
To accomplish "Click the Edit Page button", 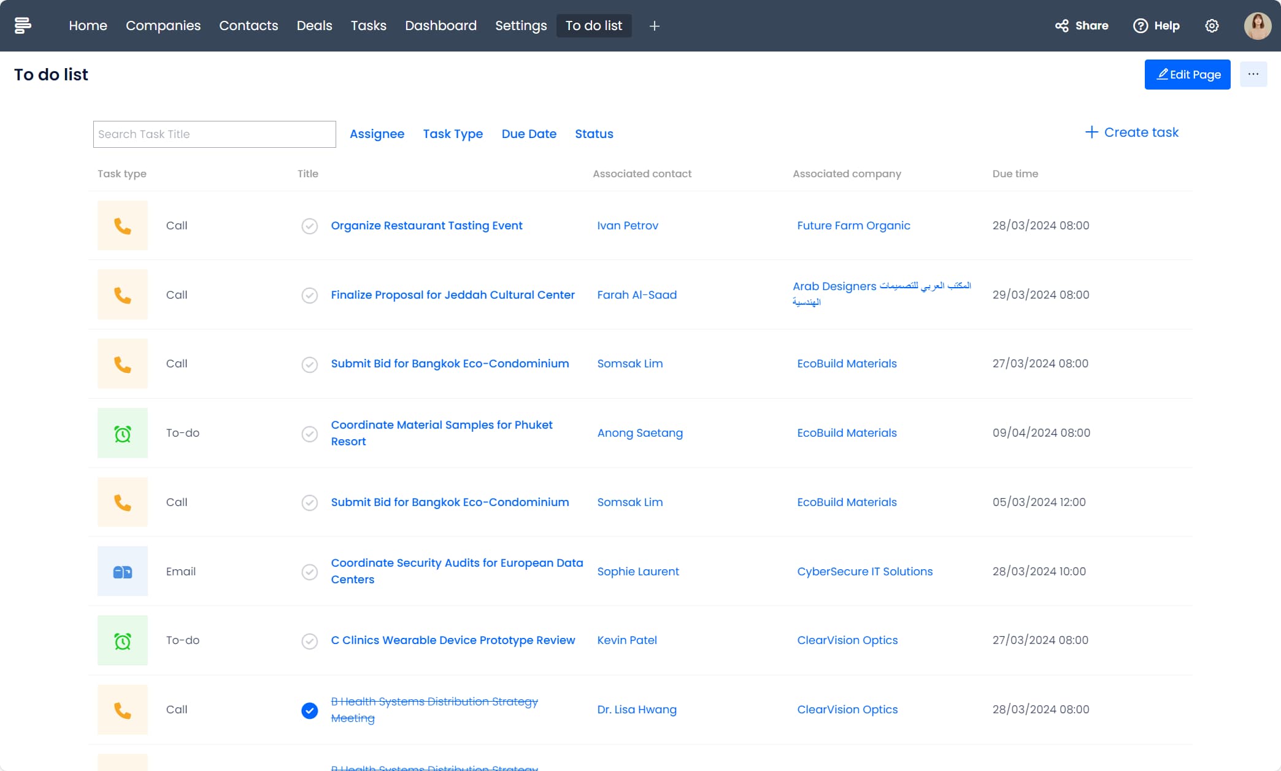I will pyautogui.click(x=1187, y=74).
